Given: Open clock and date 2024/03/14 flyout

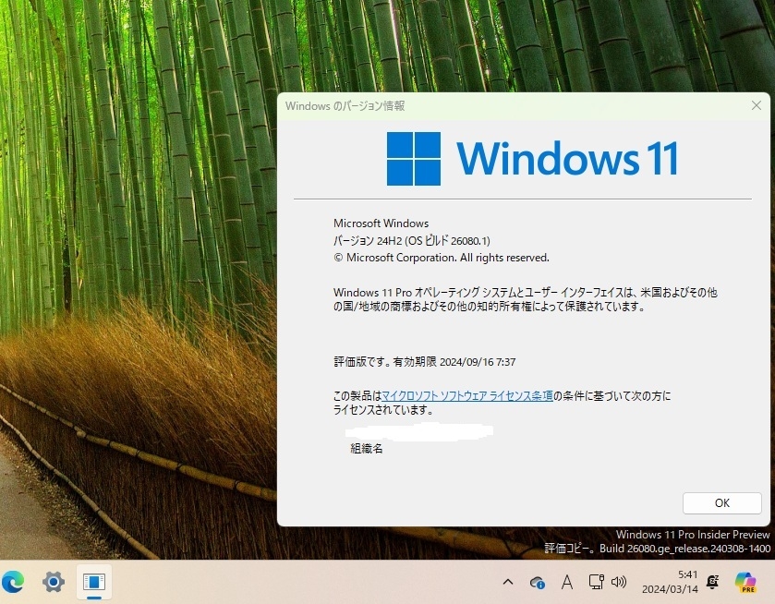Looking at the screenshot, I should tap(670, 582).
